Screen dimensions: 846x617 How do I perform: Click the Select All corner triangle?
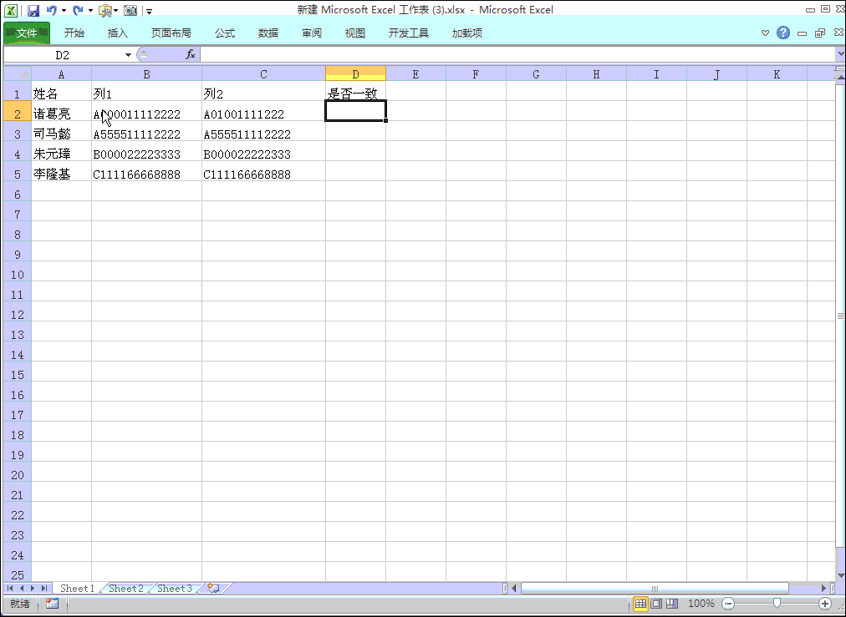pyautogui.click(x=18, y=73)
